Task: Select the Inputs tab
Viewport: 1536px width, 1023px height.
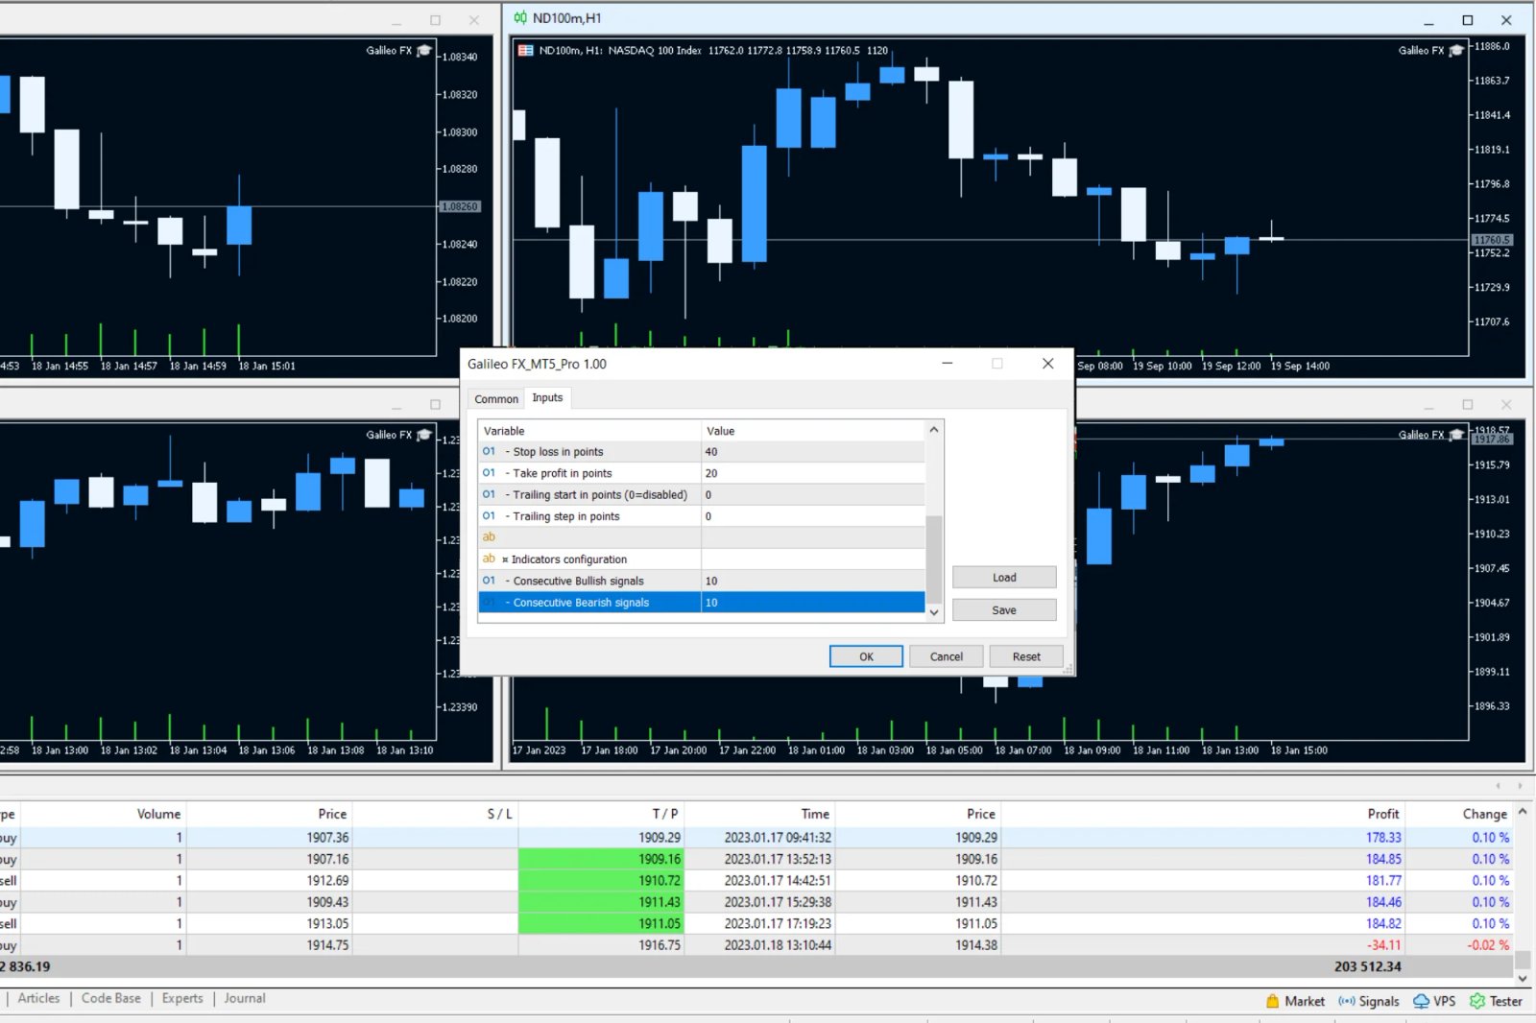Action: pos(547,397)
